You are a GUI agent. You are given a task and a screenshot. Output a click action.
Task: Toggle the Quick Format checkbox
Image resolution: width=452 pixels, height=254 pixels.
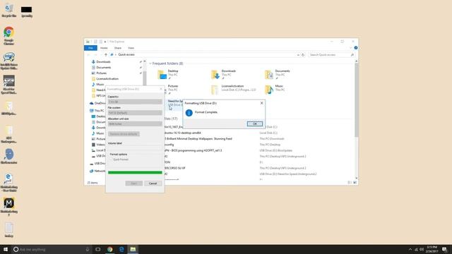[111, 159]
